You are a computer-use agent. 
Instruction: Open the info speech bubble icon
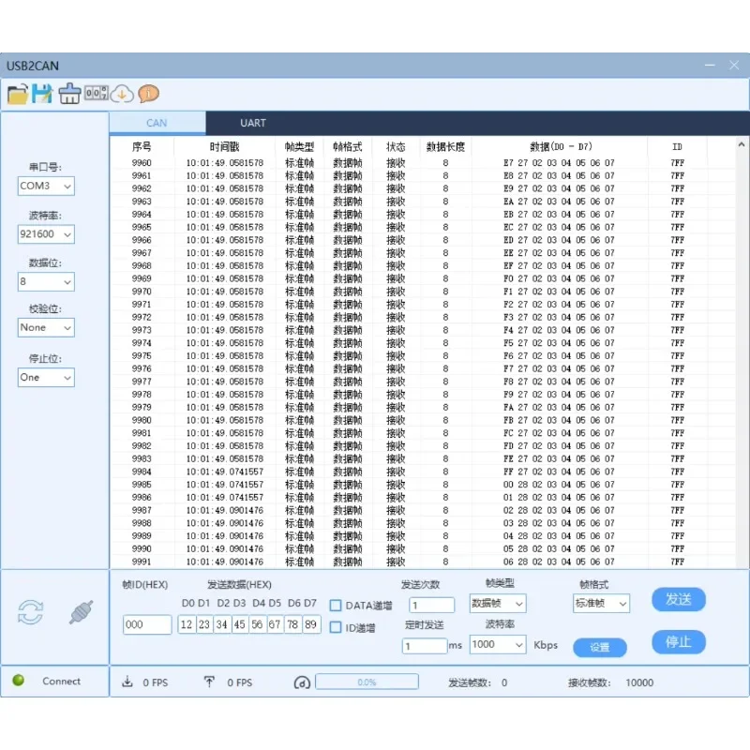[148, 94]
